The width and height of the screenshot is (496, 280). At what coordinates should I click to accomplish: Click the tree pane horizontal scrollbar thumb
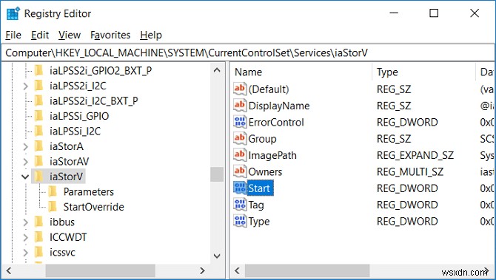(x=100, y=270)
